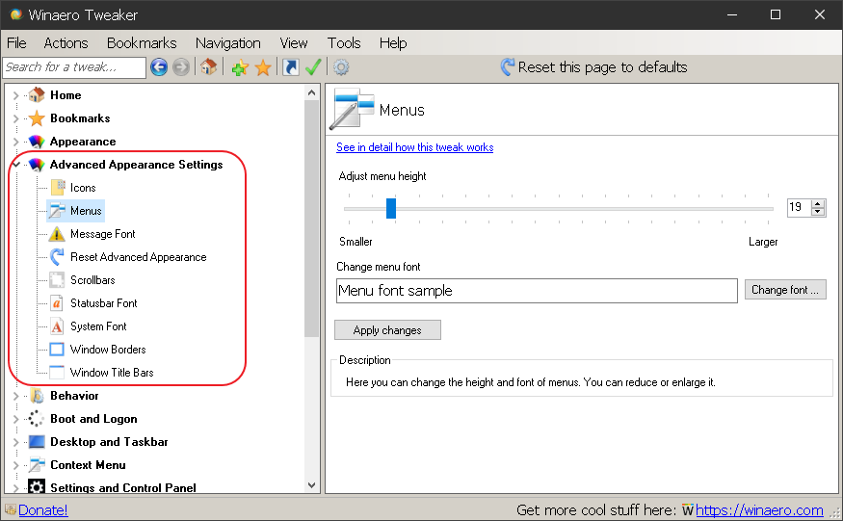843x521 pixels.
Task: Open the View menu
Action: (294, 43)
